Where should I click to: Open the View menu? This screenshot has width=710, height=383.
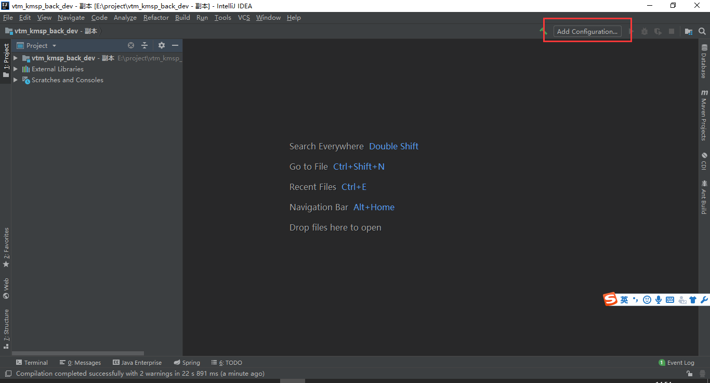pyautogui.click(x=44, y=17)
